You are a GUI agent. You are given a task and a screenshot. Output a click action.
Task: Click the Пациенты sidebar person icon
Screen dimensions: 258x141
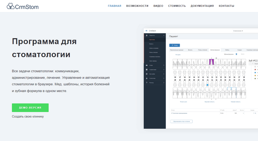(x=147, y=35)
